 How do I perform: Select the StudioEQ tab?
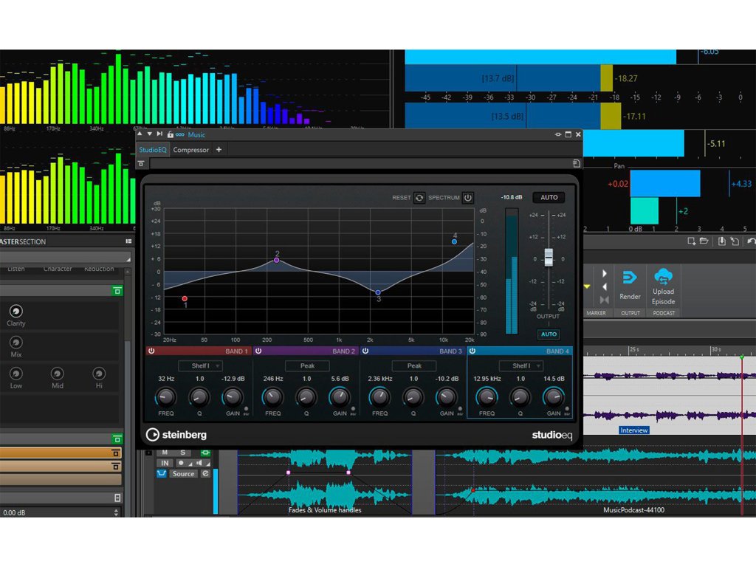[x=154, y=150]
